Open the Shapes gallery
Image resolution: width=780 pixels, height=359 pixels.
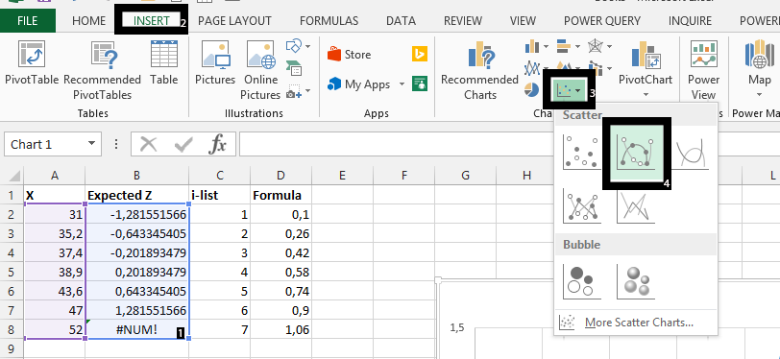click(x=294, y=46)
